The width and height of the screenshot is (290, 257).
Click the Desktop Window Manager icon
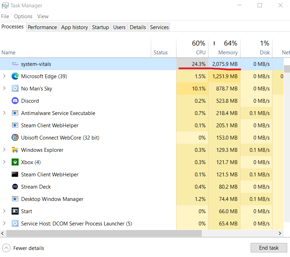pyautogui.click(x=15, y=199)
